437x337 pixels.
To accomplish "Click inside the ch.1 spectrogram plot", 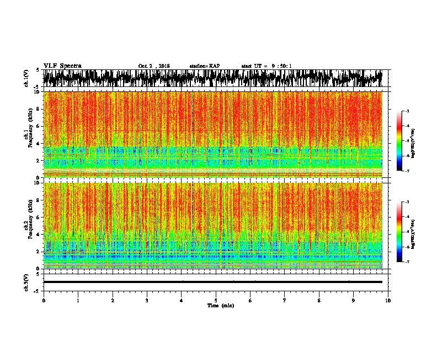I will tap(213, 134).
